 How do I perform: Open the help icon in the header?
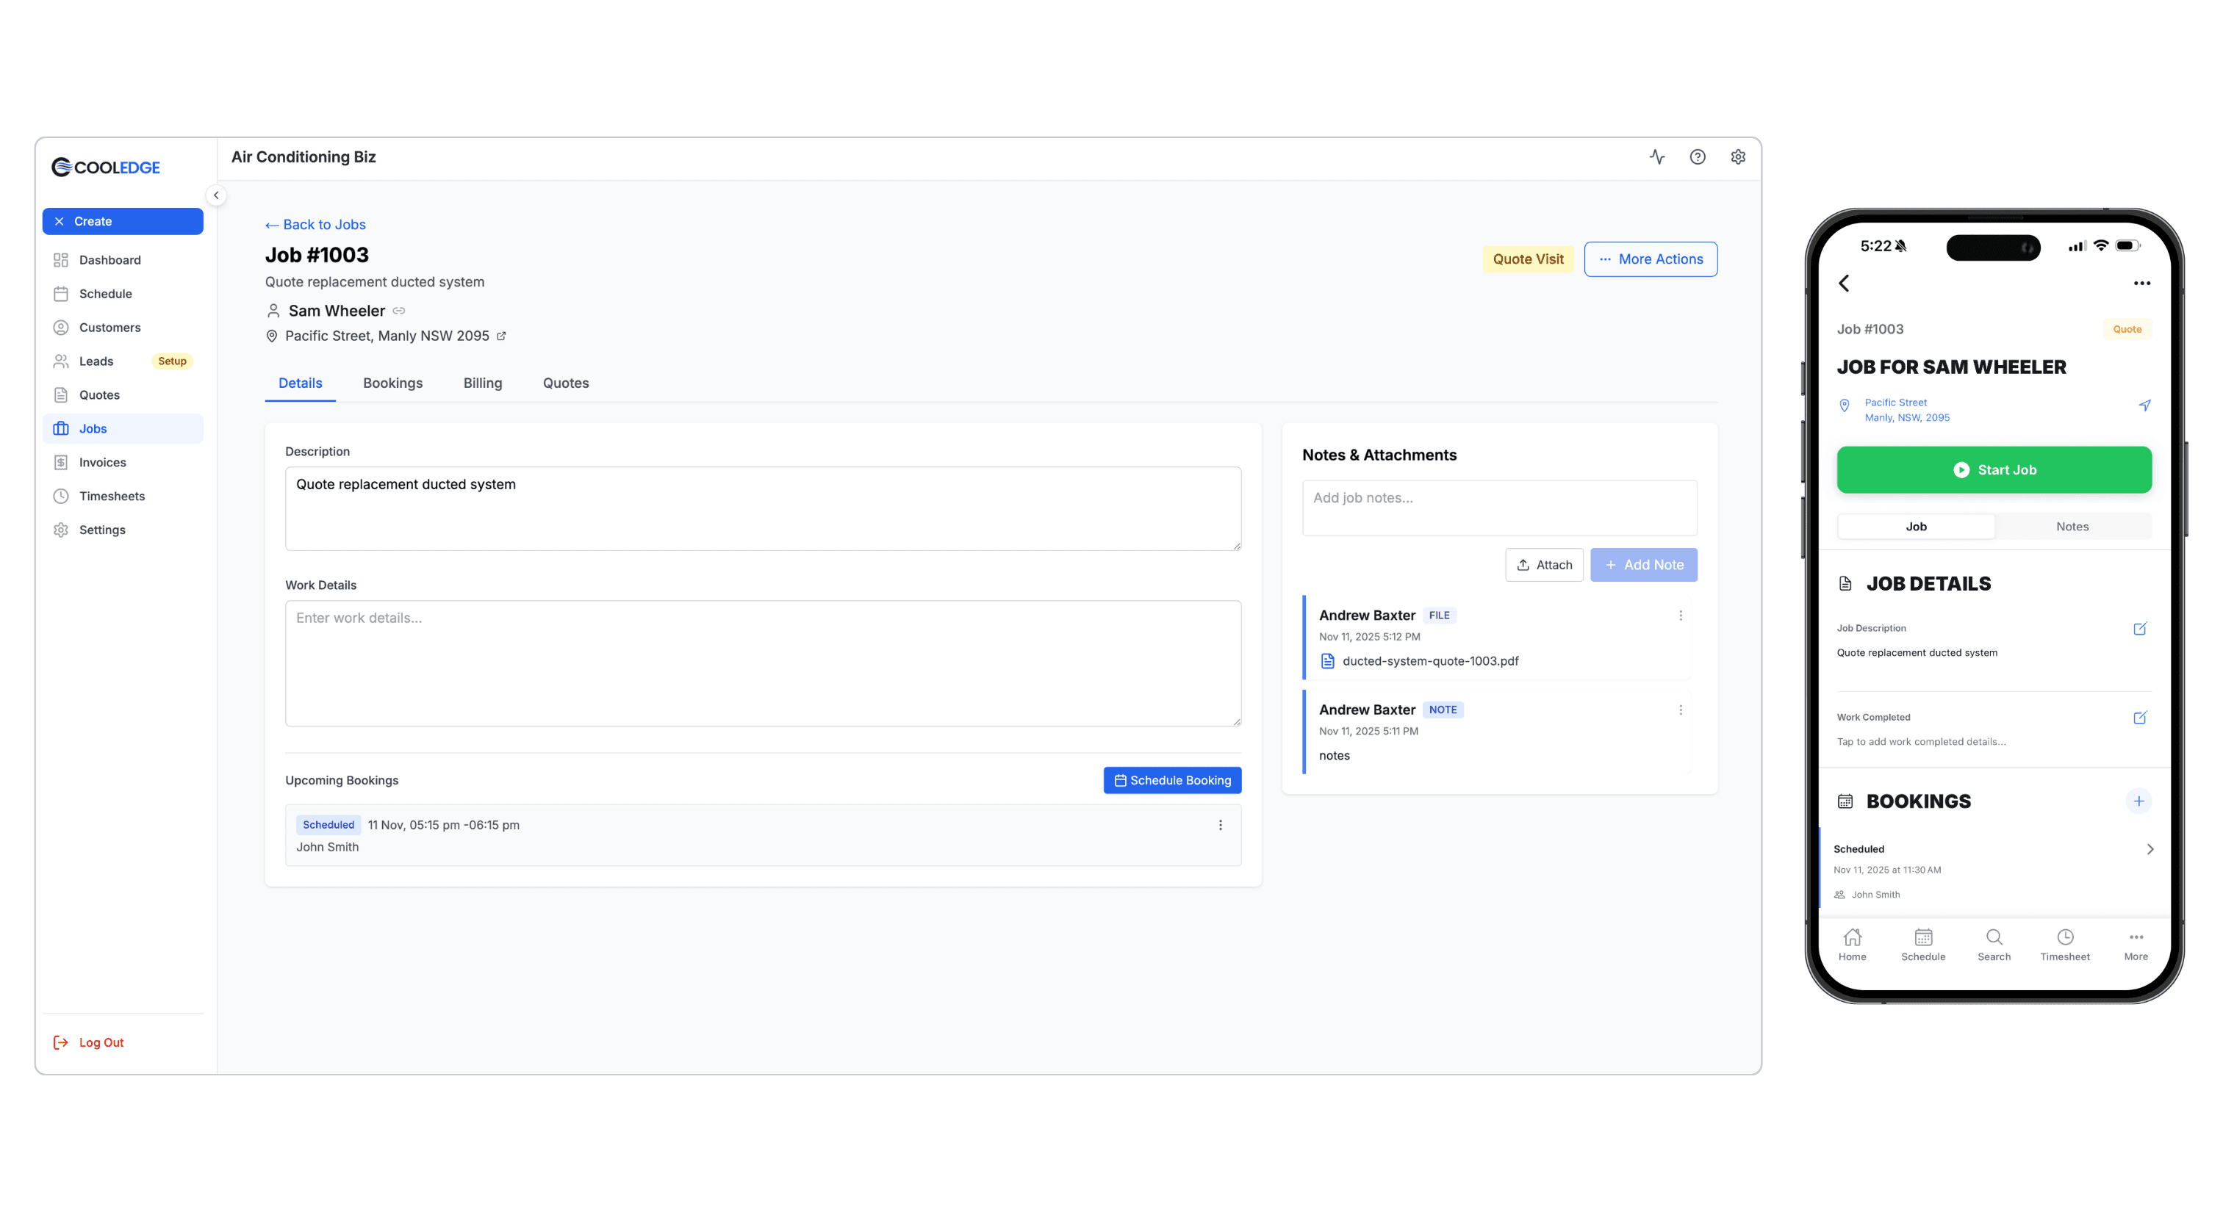(x=1698, y=157)
